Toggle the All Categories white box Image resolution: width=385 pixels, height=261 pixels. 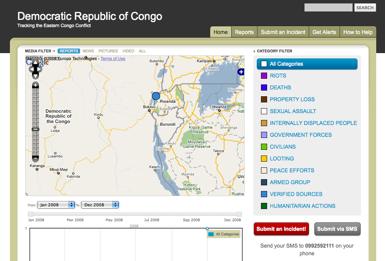[x=264, y=64]
